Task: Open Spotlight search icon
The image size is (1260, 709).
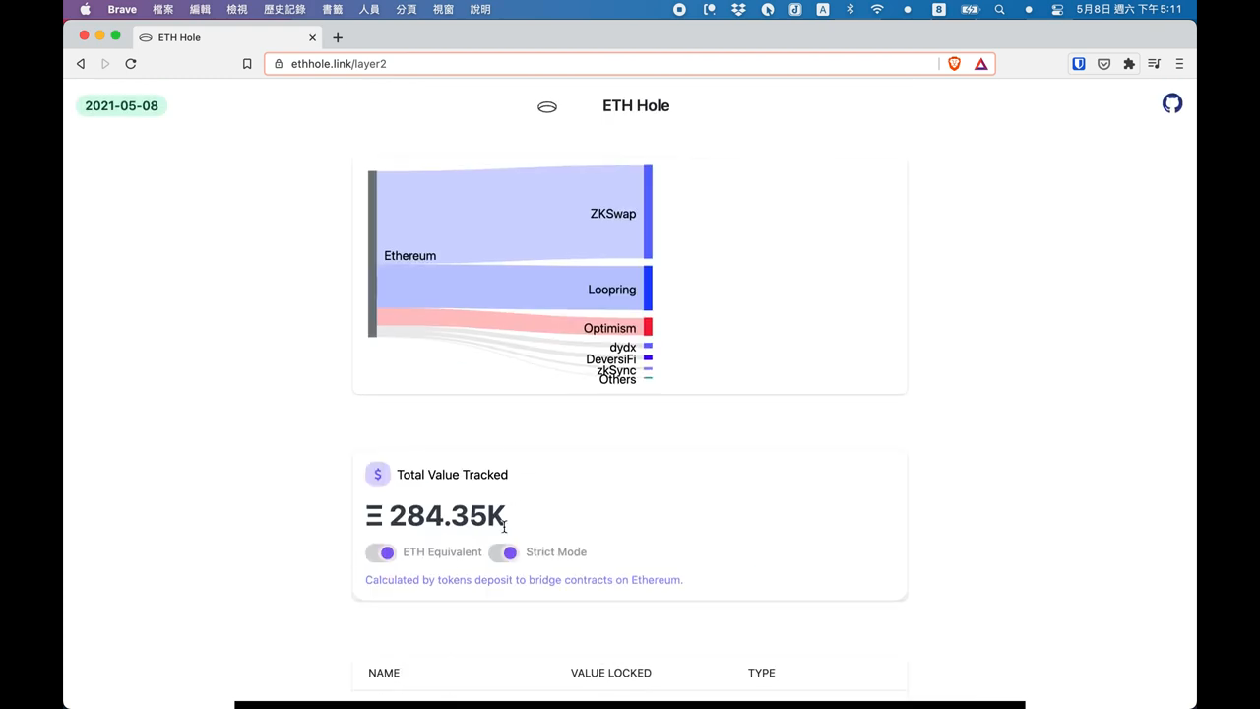Action: coord(1000,9)
